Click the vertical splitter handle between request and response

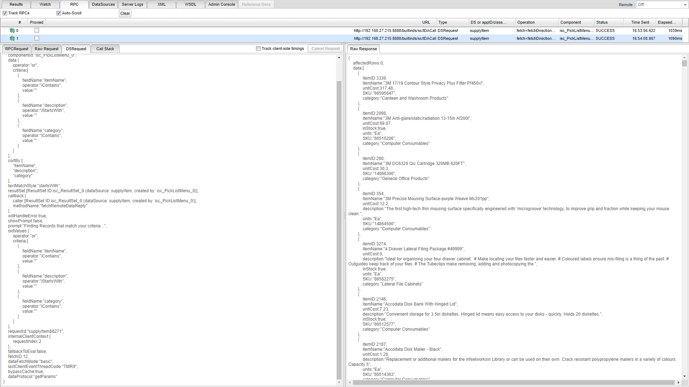coord(345,215)
